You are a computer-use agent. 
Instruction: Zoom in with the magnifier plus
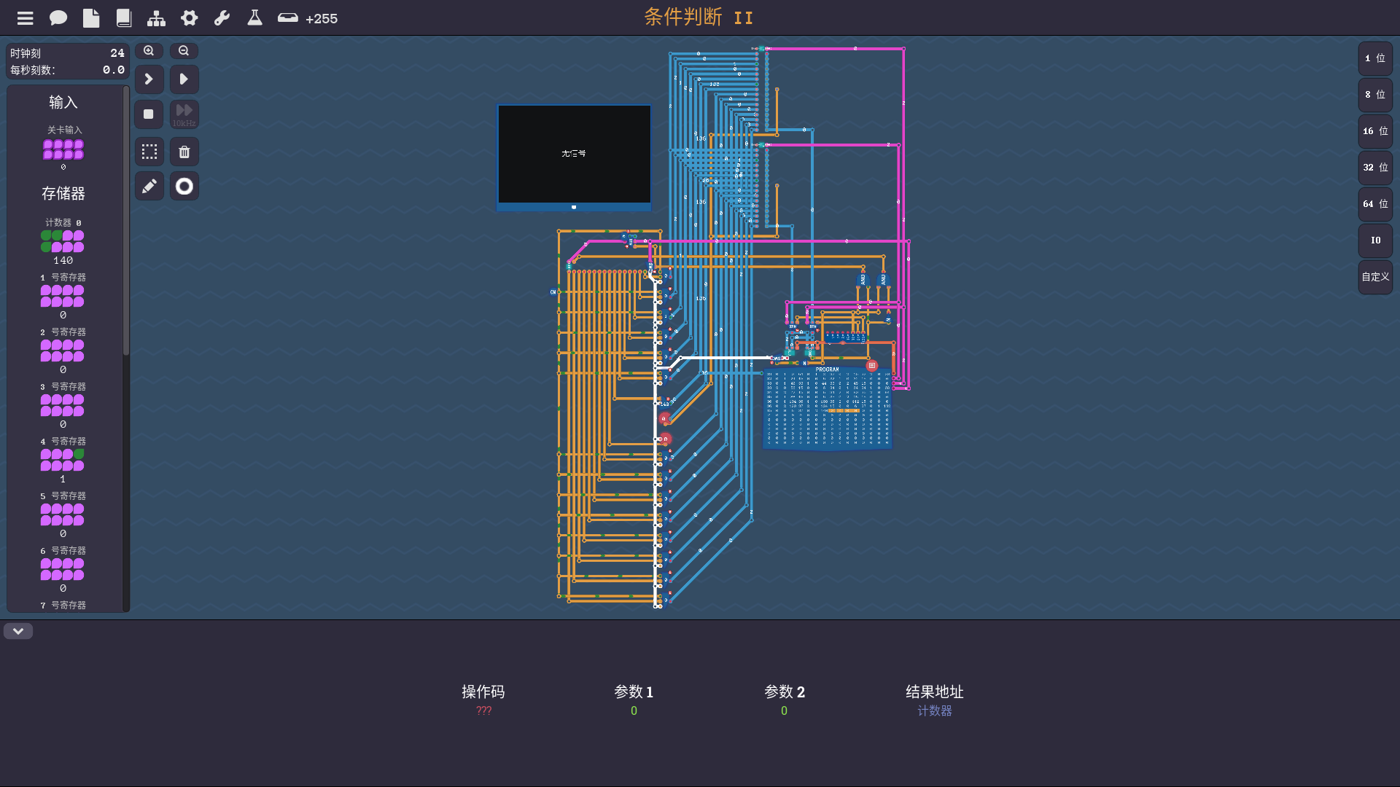[149, 51]
